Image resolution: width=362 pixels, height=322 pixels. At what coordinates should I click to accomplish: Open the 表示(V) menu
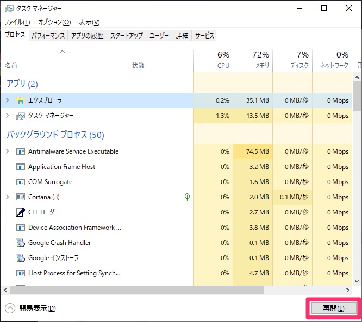pyautogui.click(x=89, y=22)
